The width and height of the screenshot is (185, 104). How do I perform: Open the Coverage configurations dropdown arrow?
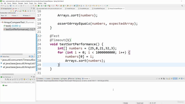point(51,6)
